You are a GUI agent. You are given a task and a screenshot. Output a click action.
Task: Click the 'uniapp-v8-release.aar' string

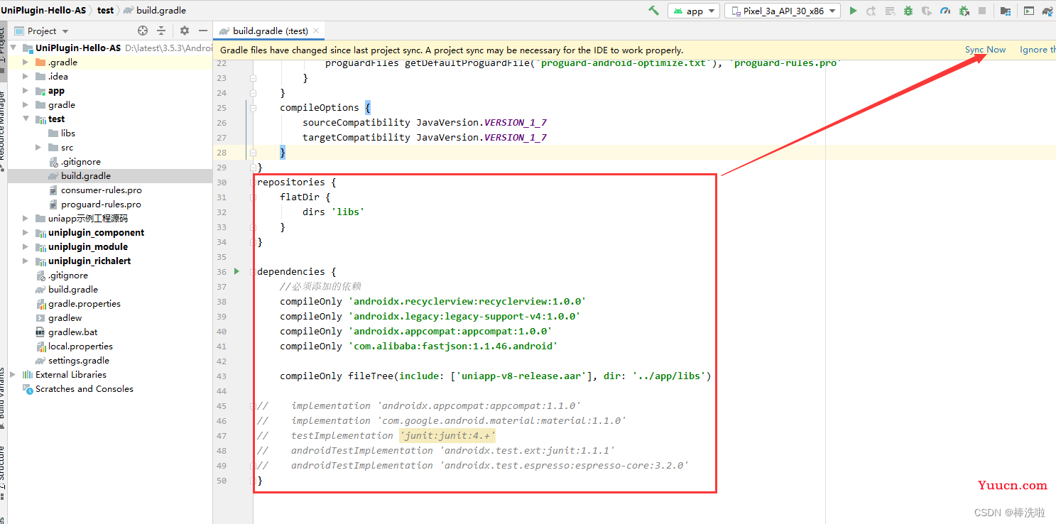pos(521,376)
